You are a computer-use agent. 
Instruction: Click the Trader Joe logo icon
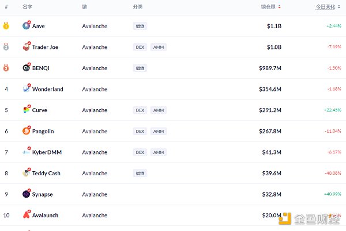tap(27, 47)
